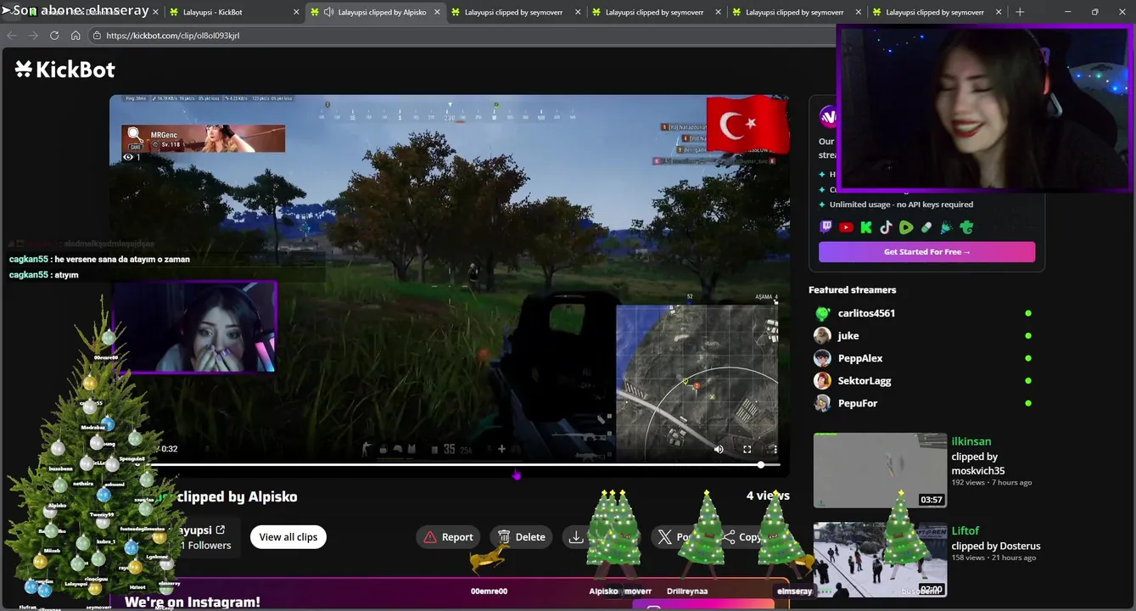Click the Rumble platform icon
This screenshot has height=611, width=1136.
tap(906, 227)
